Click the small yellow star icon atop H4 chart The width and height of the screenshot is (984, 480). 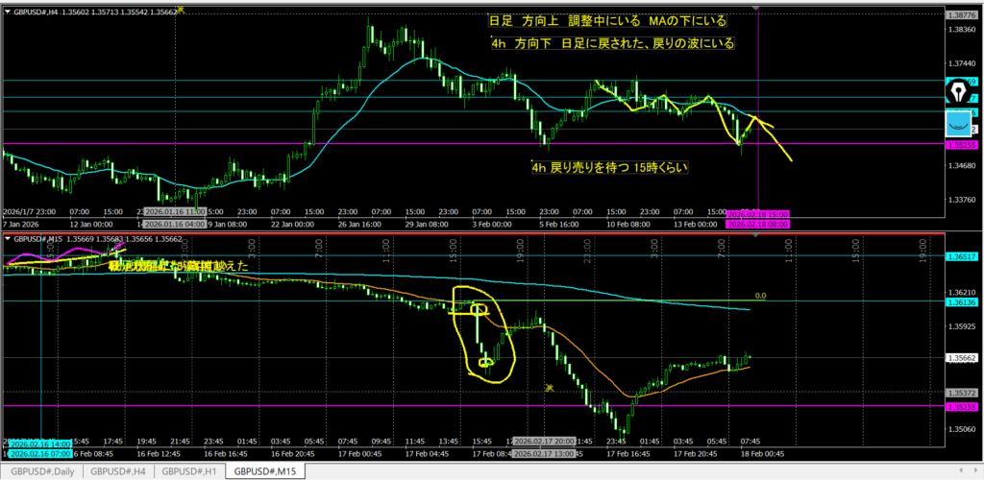click(x=183, y=8)
